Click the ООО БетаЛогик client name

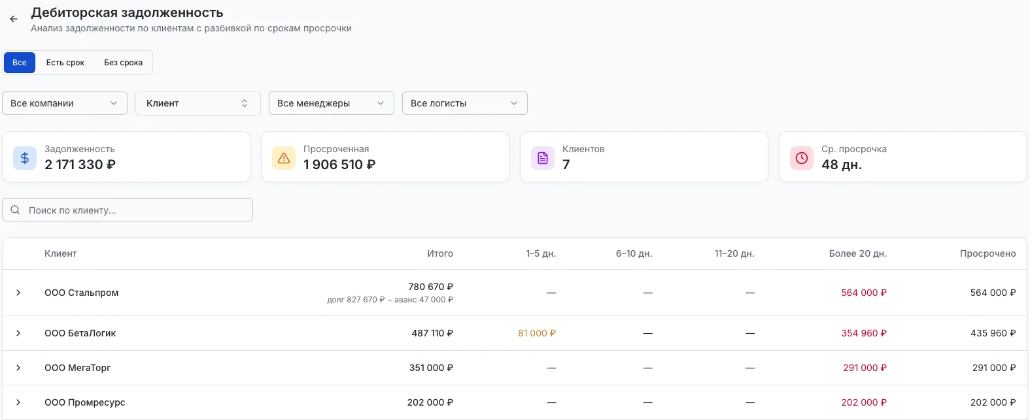80,333
